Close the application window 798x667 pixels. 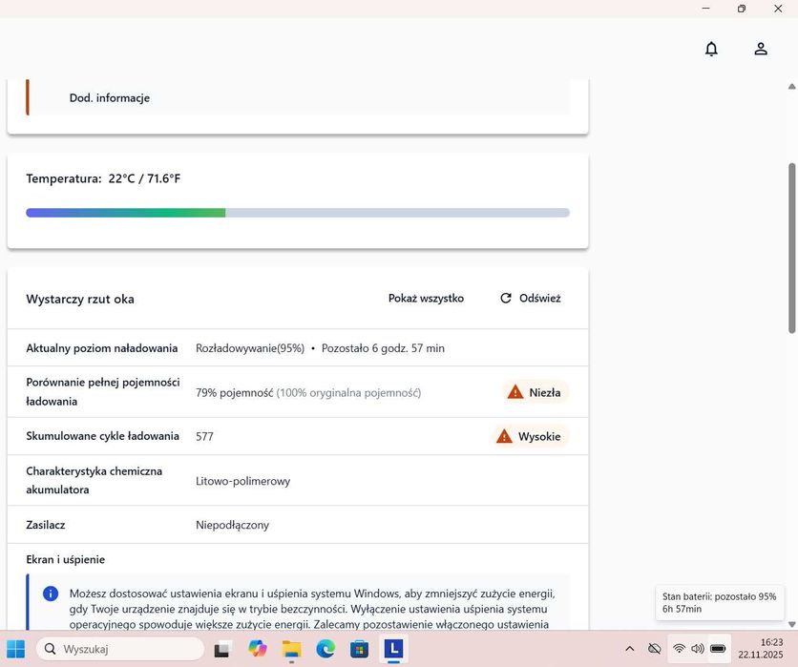click(778, 9)
